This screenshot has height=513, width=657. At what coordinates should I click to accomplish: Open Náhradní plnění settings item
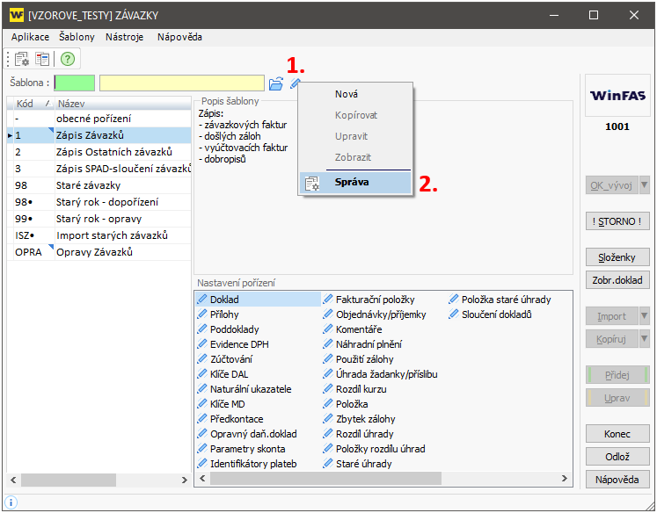(362, 344)
